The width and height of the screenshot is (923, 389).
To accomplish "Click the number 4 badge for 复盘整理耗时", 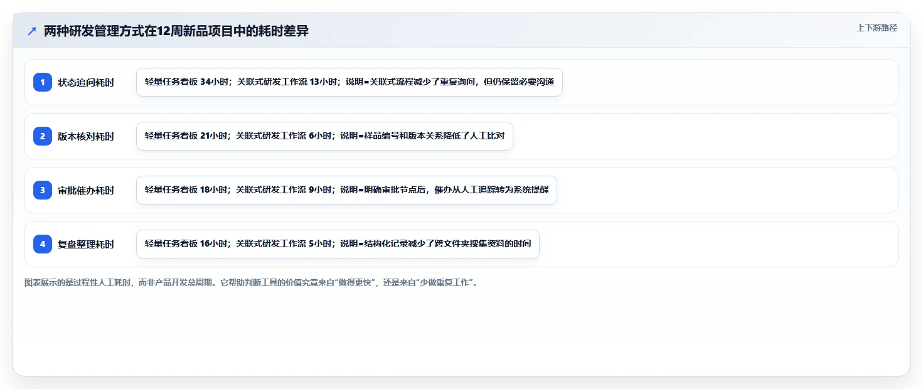I will pyautogui.click(x=43, y=244).
